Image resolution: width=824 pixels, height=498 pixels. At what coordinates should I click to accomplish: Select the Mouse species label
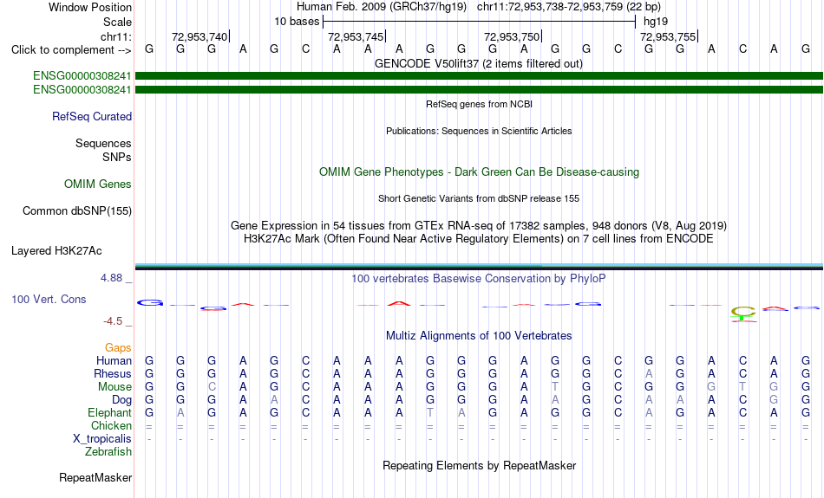pos(114,387)
